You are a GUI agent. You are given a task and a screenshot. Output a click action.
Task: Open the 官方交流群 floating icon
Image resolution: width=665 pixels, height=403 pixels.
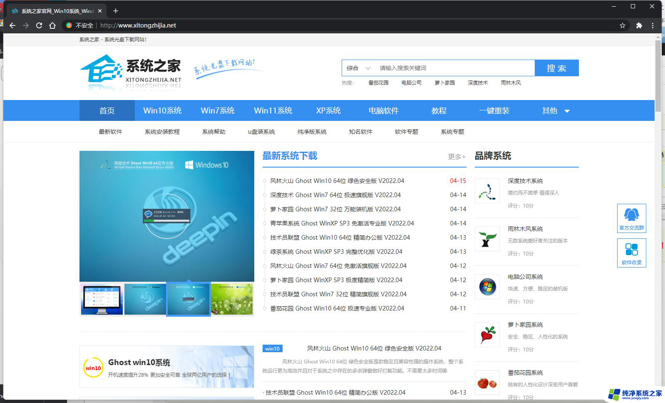631,218
